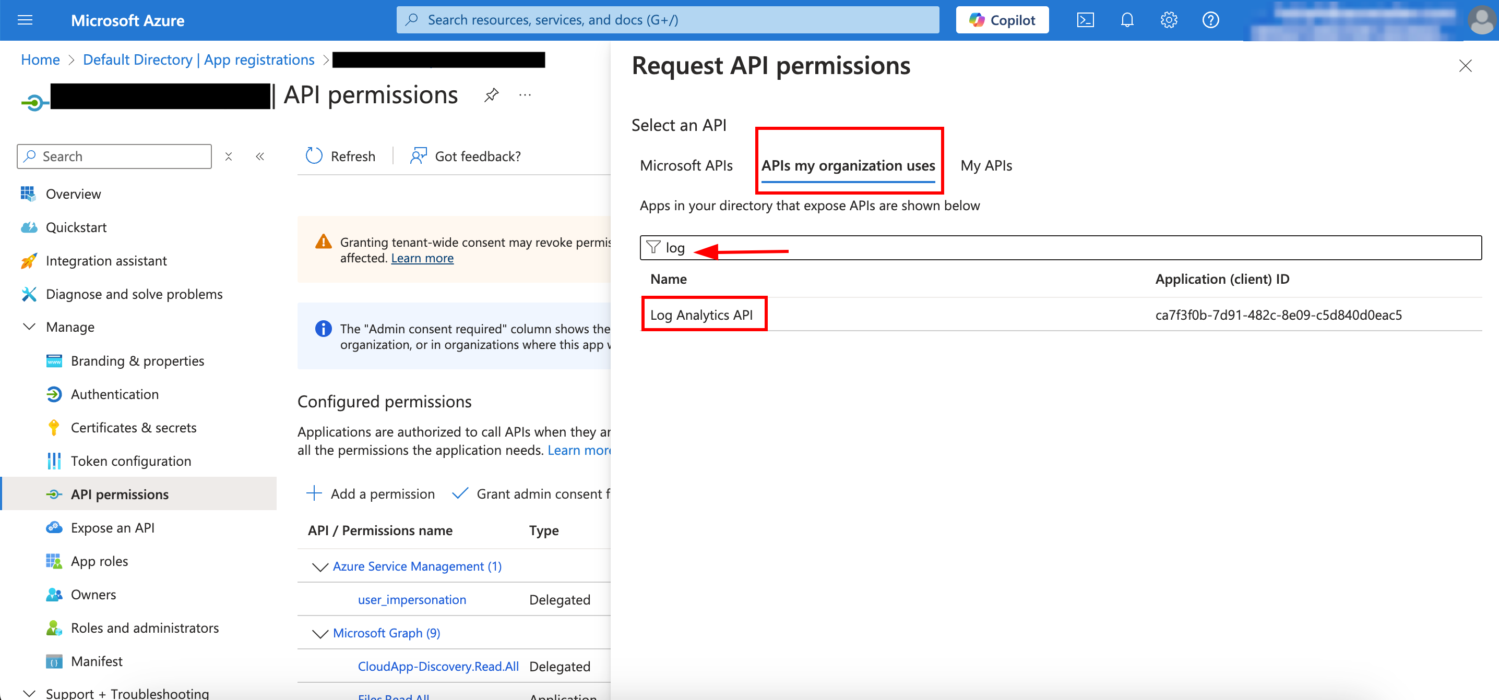Collapse the Manage section
The width and height of the screenshot is (1499, 700).
[29, 328]
